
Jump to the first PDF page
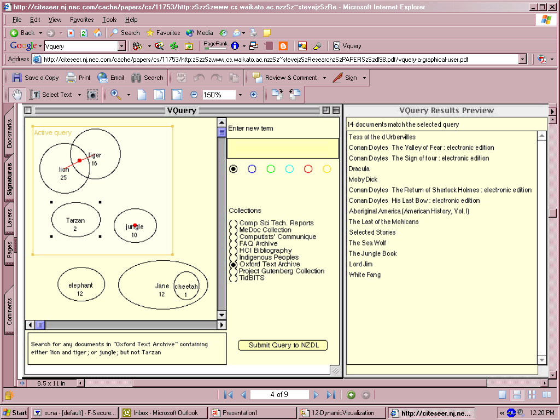pos(229,395)
